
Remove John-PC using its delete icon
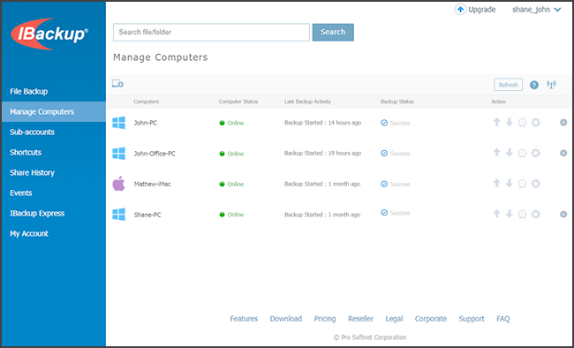pos(563,123)
